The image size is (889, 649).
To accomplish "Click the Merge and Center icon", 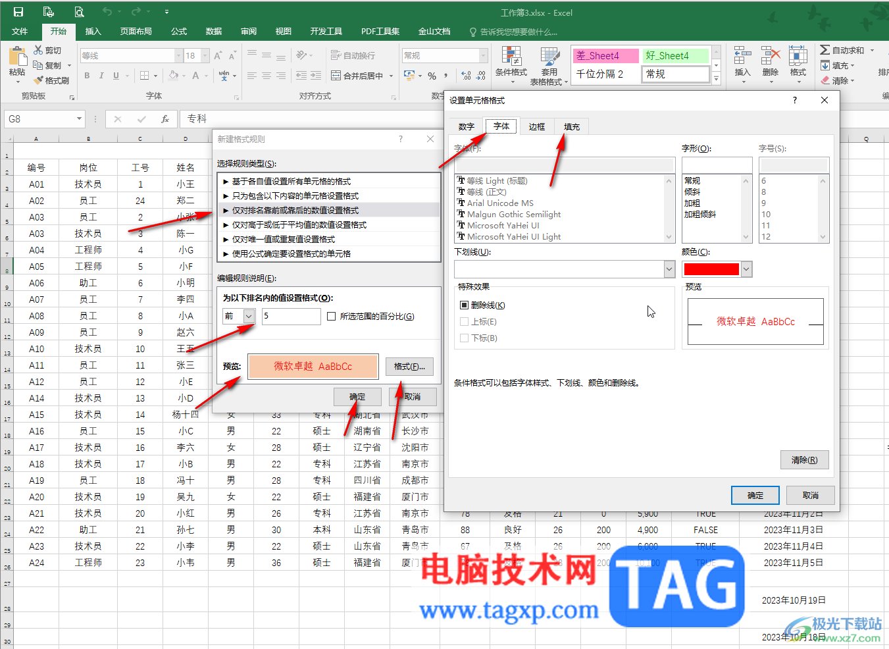I will pos(336,76).
